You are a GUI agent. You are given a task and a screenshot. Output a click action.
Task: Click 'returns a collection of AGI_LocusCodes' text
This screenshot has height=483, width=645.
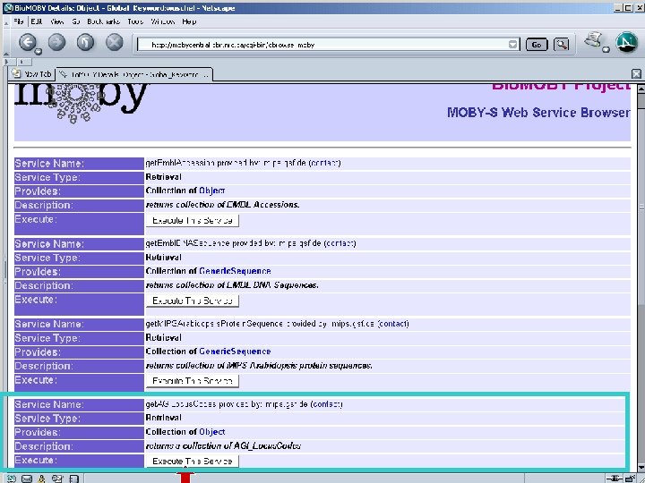(x=223, y=445)
